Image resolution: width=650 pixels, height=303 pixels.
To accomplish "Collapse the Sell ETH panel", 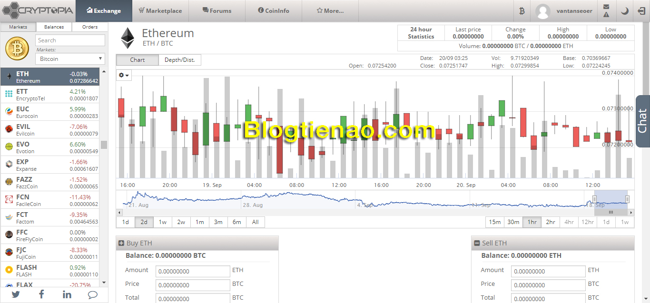I will point(477,243).
